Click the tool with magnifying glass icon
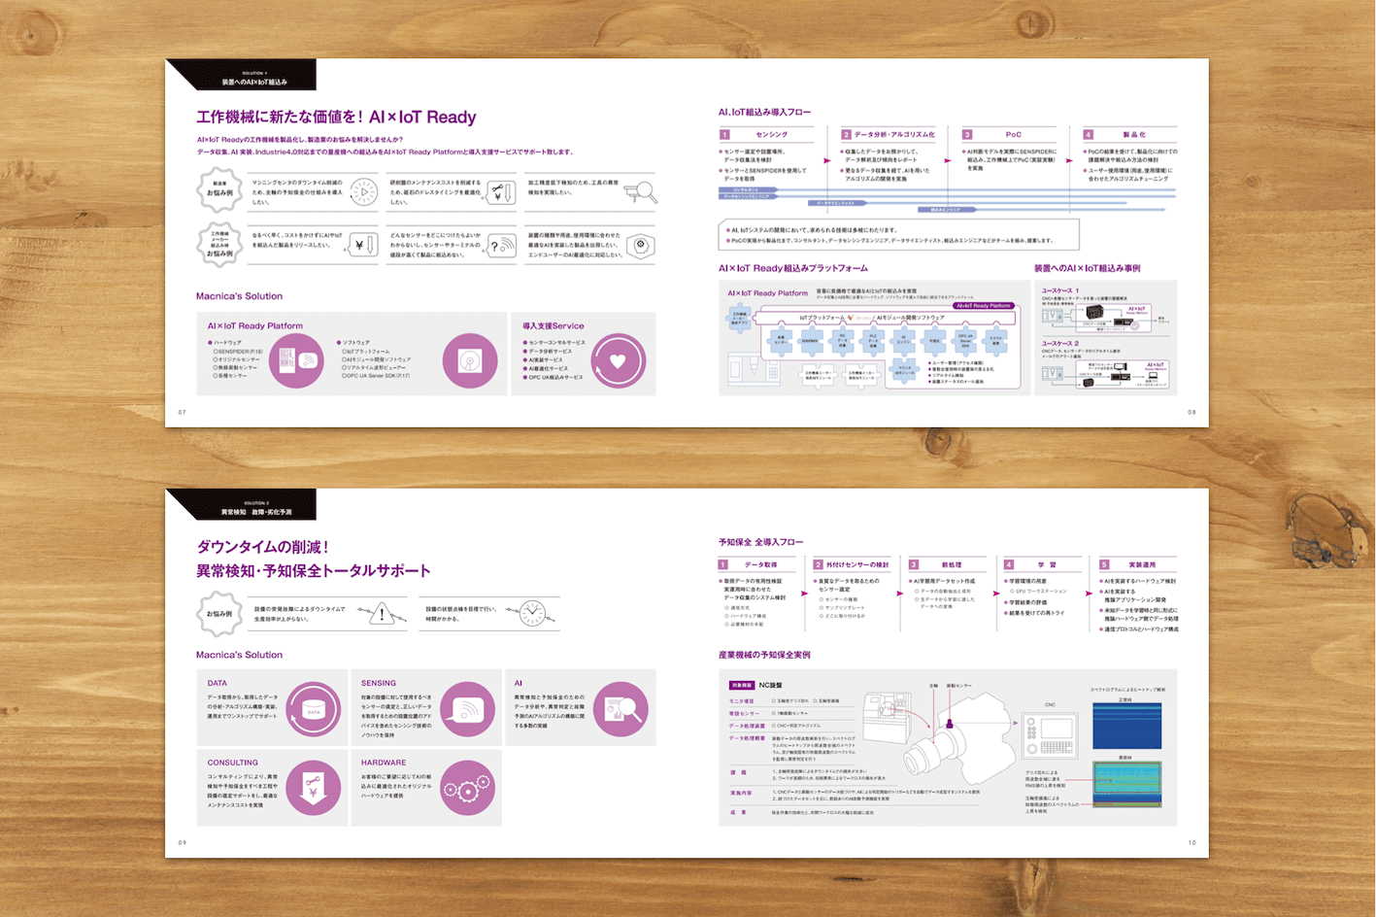The image size is (1376, 917). (x=641, y=192)
